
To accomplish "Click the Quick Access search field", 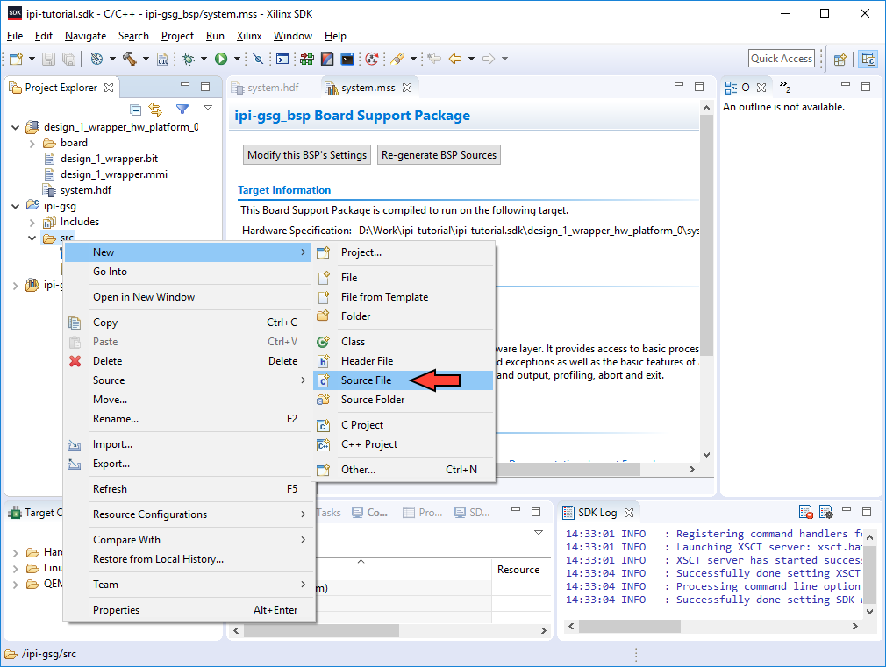I will (782, 59).
